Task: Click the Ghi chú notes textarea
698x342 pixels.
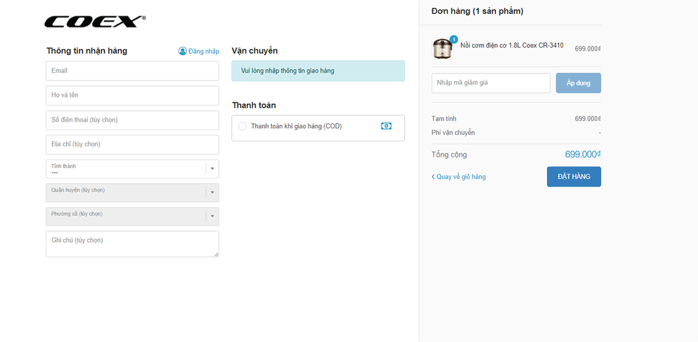Action: coord(132,244)
